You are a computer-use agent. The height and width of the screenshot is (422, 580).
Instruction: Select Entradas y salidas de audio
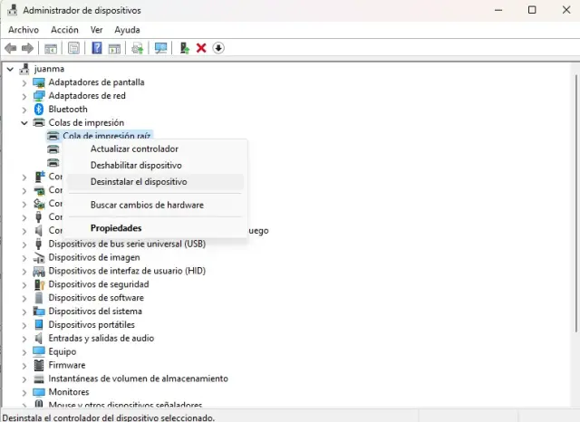pyautogui.click(x=101, y=338)
